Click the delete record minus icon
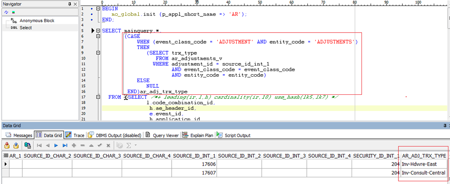 pos(82,146)
